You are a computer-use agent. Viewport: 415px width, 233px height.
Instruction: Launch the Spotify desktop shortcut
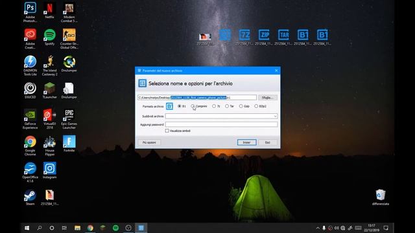pyautogui.click(x=49, y=38)
